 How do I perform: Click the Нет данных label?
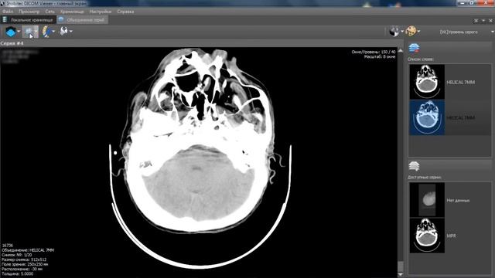[x=458, y=201]
